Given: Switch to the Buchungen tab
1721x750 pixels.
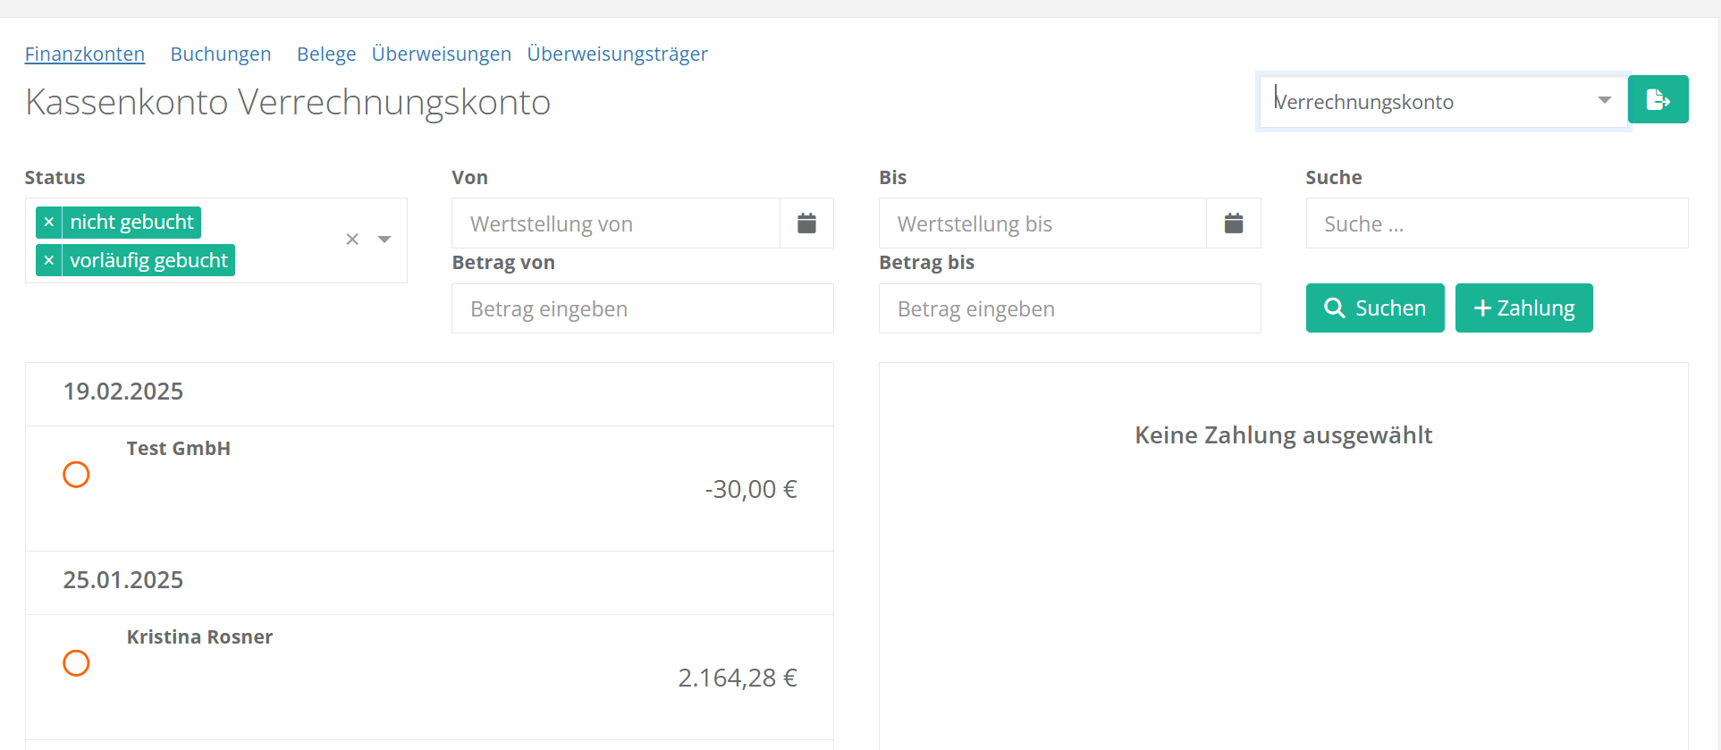Looking at the screenshot, I should pos(221,55).
